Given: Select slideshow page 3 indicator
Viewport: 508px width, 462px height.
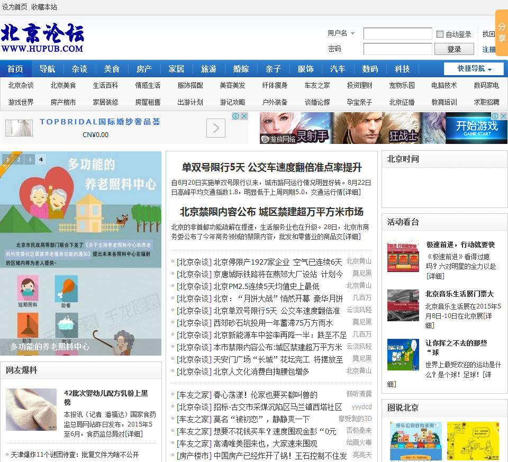Looking at the screenshot, I should 30,159.
